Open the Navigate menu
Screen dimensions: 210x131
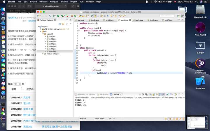(54, 2)
